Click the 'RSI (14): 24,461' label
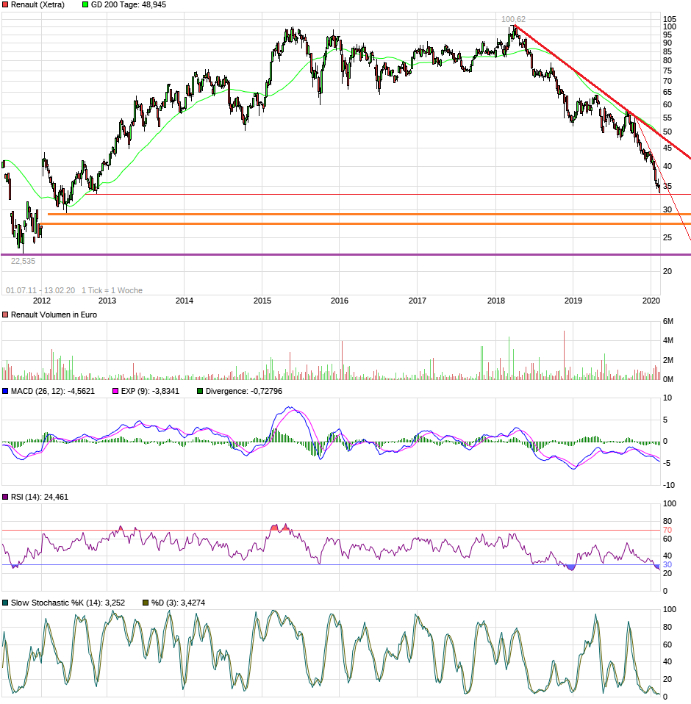691x704 pixels. pos(40,497)
